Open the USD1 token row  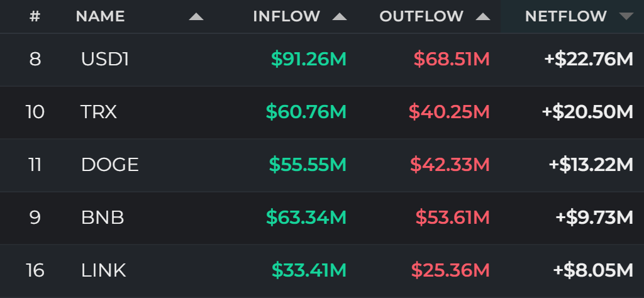point(322,60)
